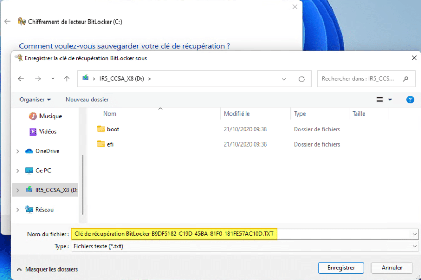Click the magnifier search icon

click(406, 79)
